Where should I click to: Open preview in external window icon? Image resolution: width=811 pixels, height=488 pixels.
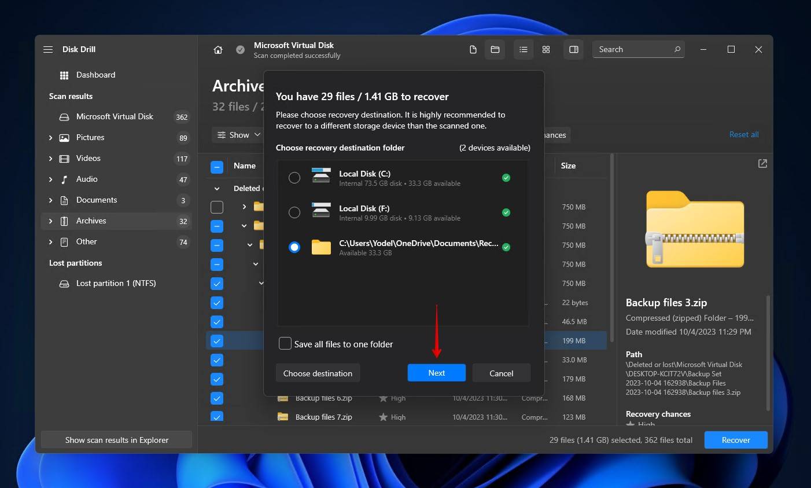[x=762, y=164]
